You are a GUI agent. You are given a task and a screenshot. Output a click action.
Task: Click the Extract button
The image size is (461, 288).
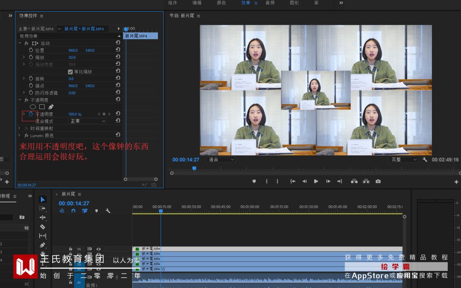pyautogui.click(x=366, y=181)
